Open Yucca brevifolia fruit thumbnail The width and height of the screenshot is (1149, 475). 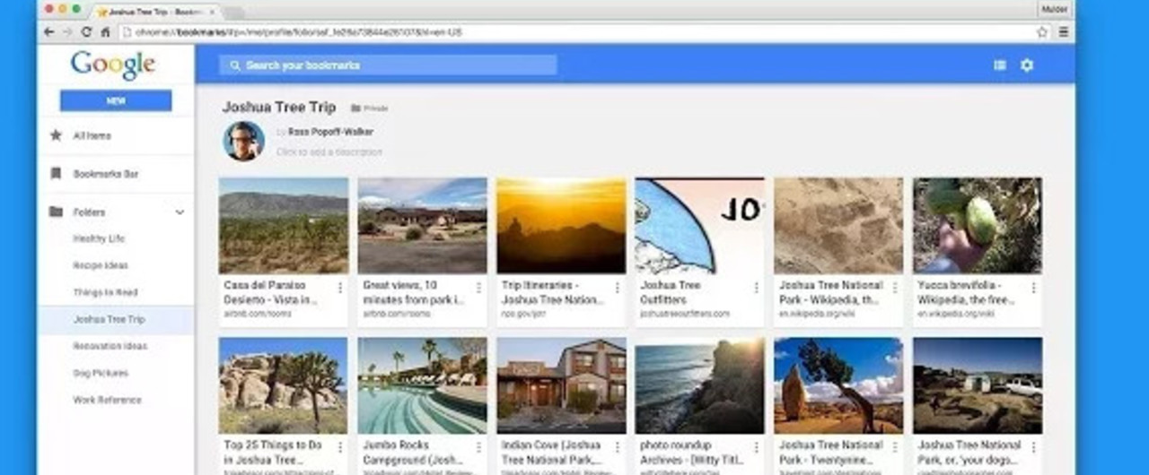click(978, 226)
